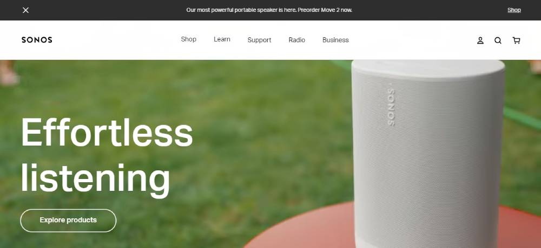Image resolution: width=541 pixels, height=248 pixels.
Task: Select Radio in the top navigation
Action: coord(296,40)
